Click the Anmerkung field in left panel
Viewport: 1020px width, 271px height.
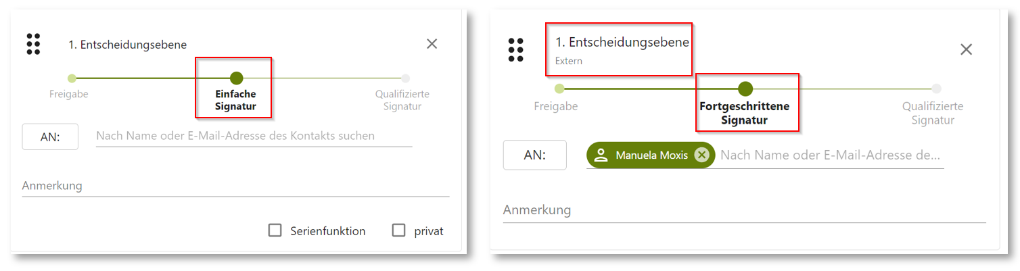pyautogui.click(x=235, y=186)
